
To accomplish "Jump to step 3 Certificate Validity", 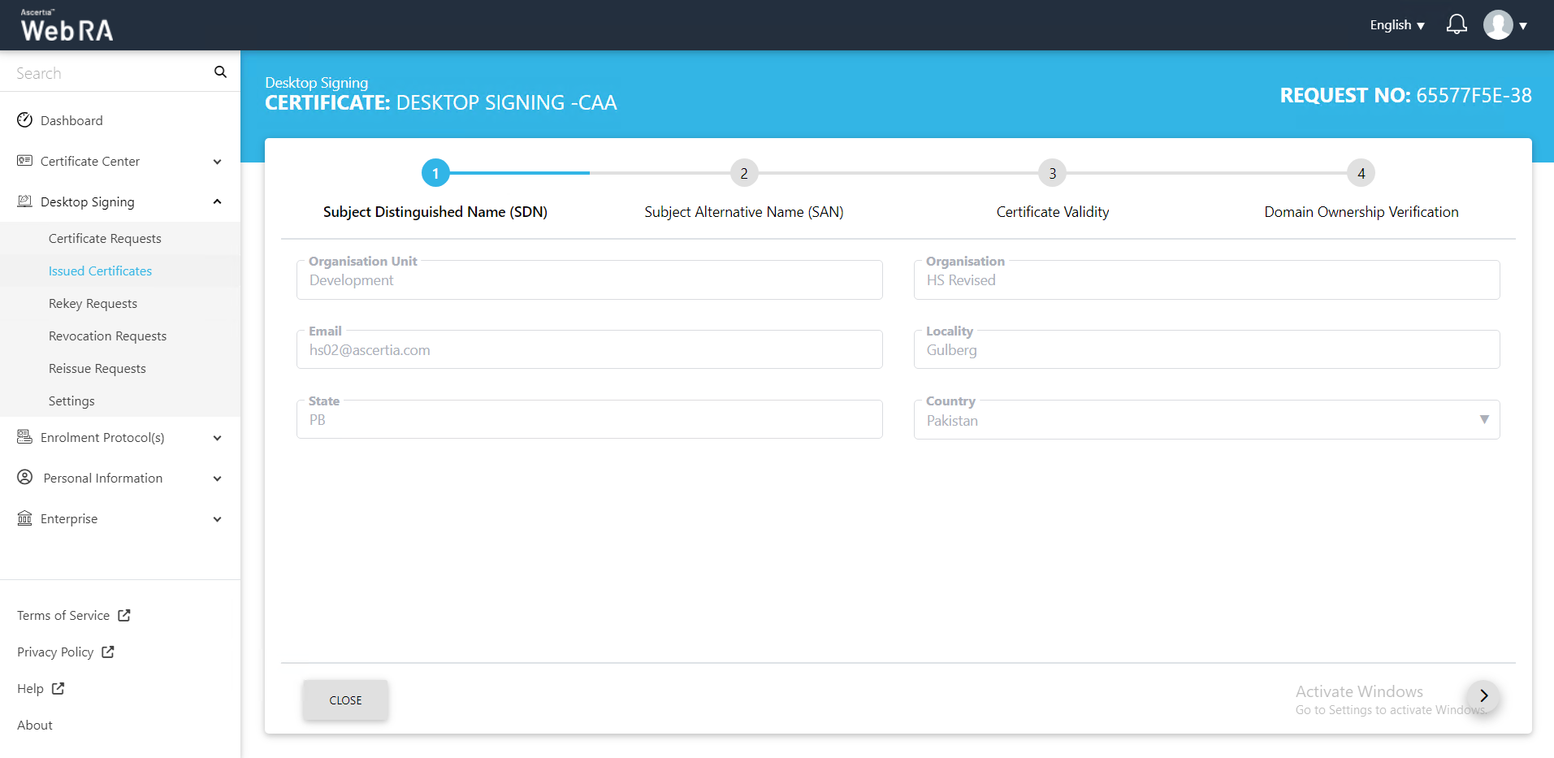I will coord(1052,173).
